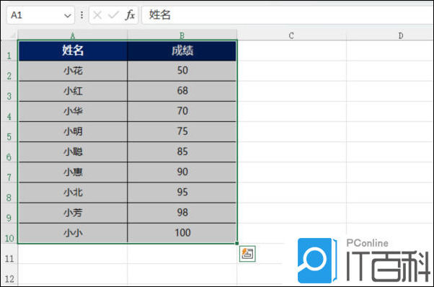Open the Name Box dropdown arrow
434x287 pixels.
68,15
